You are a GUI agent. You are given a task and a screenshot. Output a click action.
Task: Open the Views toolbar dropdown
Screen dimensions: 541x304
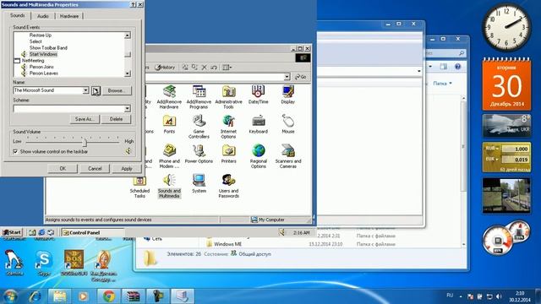(x=227, y=68)
